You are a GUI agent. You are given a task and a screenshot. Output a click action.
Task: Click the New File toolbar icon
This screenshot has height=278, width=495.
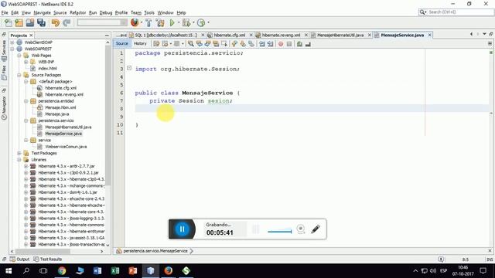(x=9, y=22)
